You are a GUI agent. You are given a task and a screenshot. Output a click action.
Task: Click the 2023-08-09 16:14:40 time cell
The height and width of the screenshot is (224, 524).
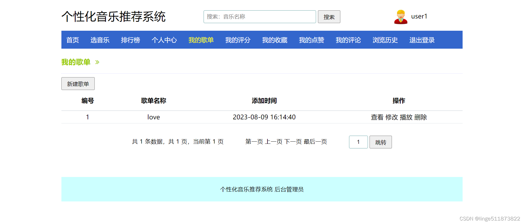[x=264, y=117]
